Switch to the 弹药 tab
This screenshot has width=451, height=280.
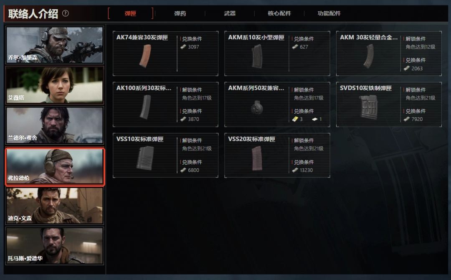point(180,13)
